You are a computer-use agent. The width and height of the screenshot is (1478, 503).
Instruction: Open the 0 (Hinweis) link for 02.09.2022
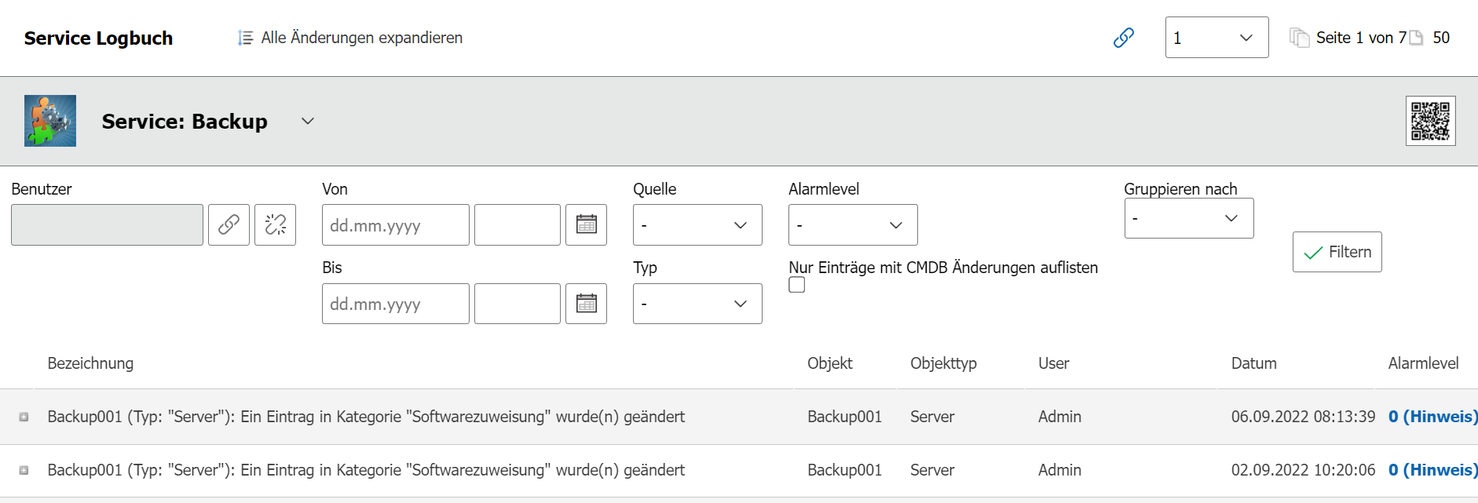(1432, 470)
